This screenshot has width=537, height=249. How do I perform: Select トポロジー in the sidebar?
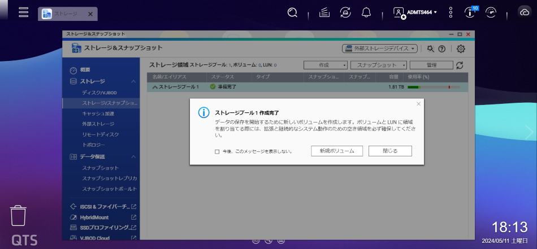click(x=93, y=145)
